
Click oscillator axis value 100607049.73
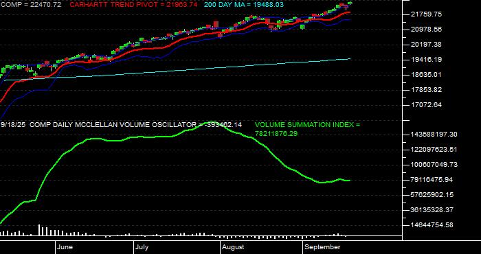434,165
